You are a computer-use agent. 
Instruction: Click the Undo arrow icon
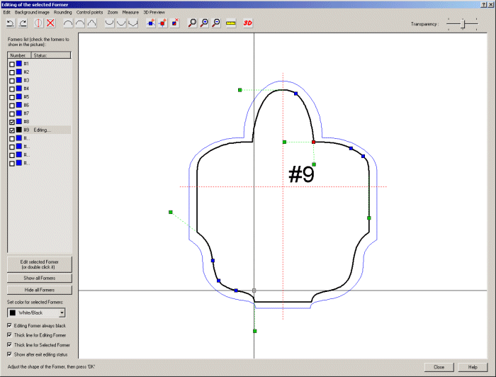11,23
